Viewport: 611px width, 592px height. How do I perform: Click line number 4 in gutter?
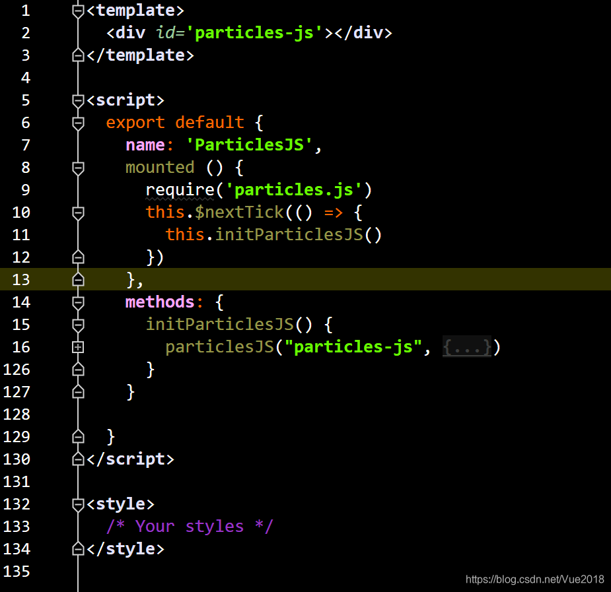[26, 78]
